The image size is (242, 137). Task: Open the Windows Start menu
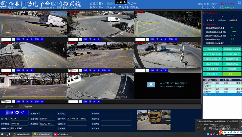point(2,134)
